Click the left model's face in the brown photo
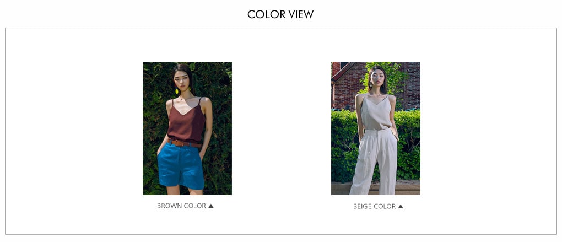 [x=182, y=82]
